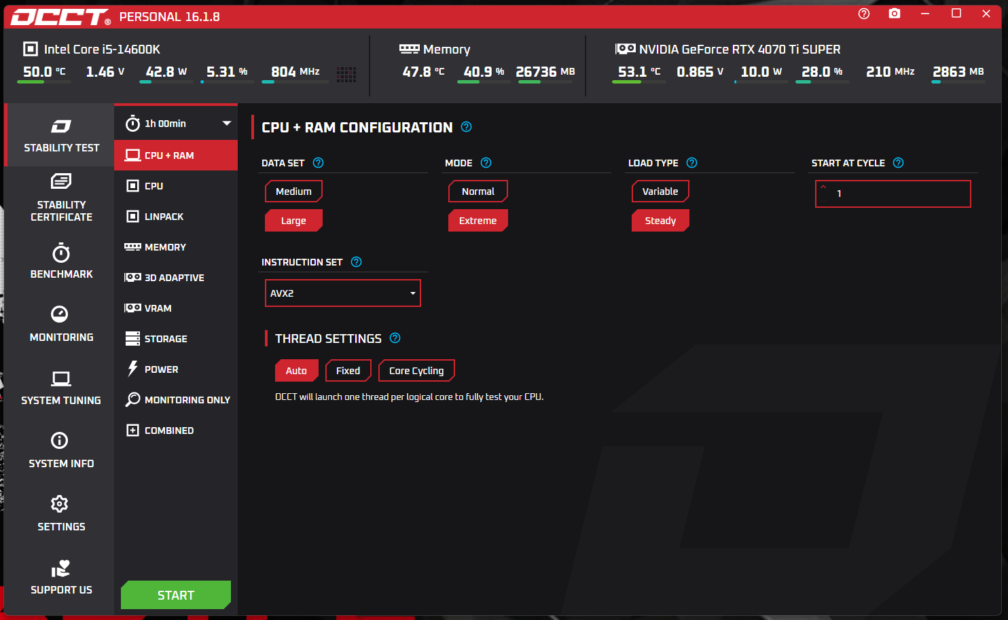Click the Intel Core i5-14600K processor icon
Viewport: 1008px width, 620px height.
(30, 49)
